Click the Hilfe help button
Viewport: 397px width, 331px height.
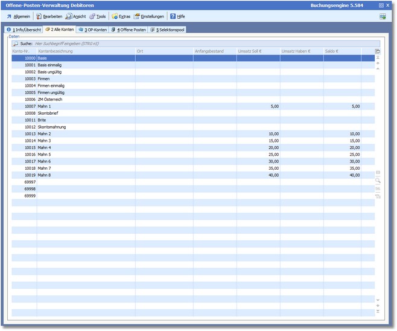(x=177, y=16)
